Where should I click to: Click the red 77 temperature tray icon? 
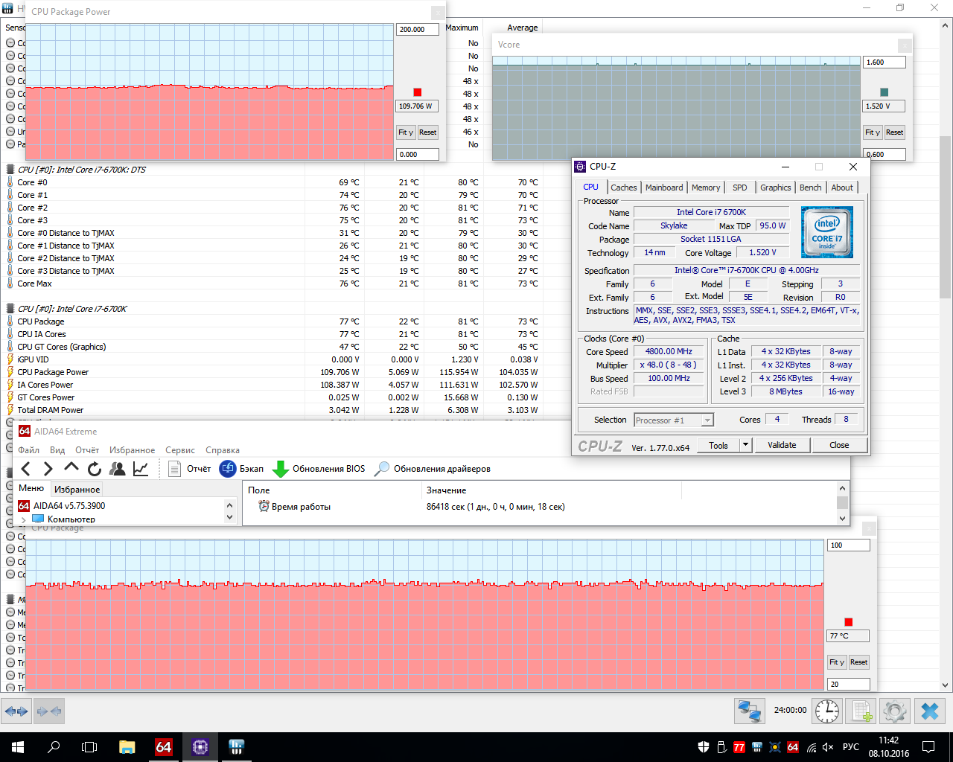pyautogui.click(x=739, y=747)
